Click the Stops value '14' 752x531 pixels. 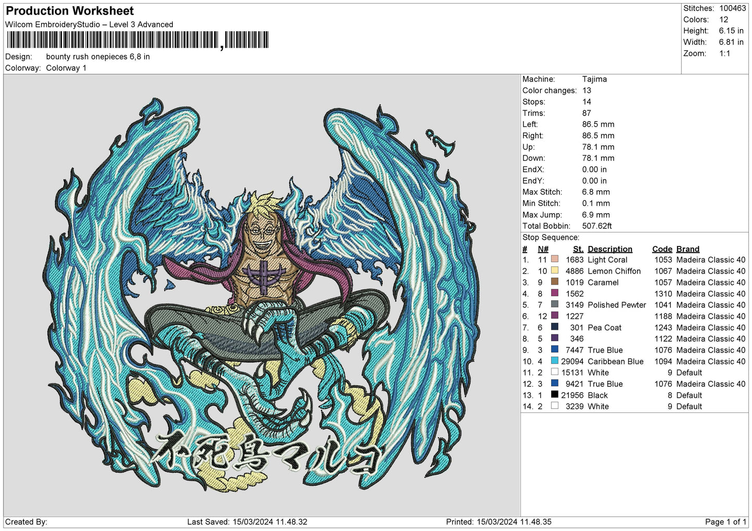[587, 102]
